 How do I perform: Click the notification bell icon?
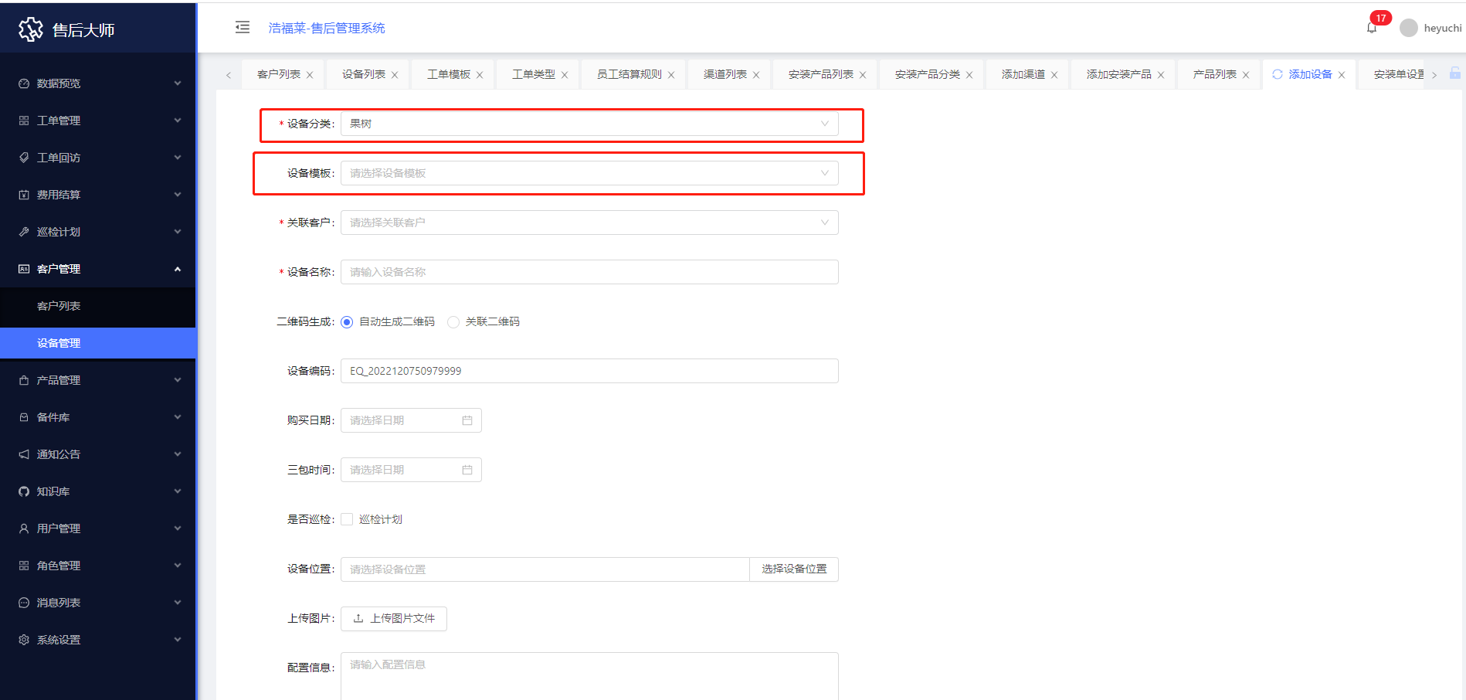tap(1372, 28)
